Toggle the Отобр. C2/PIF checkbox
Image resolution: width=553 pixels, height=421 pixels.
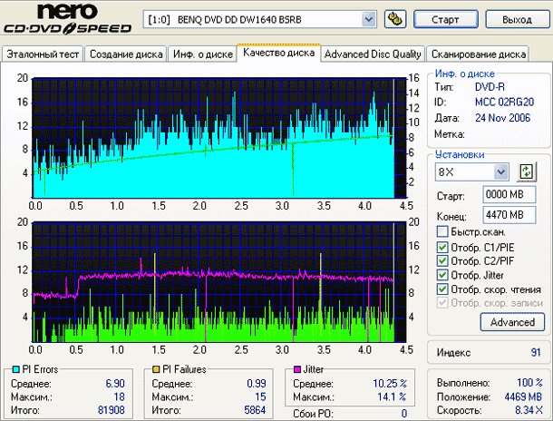coord(442,261)
